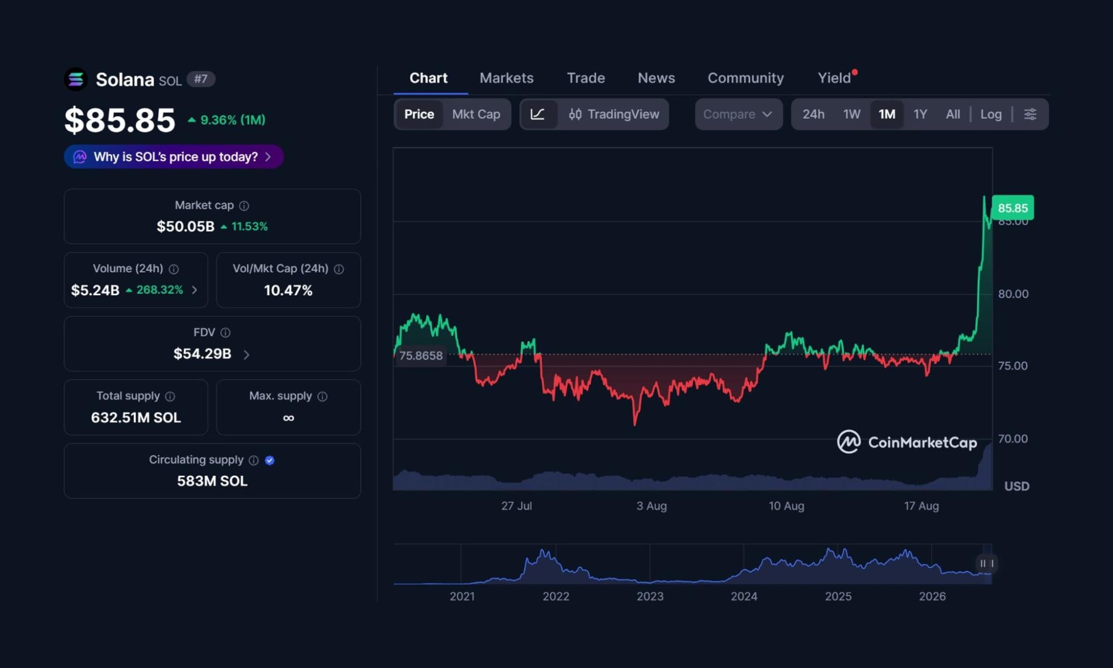Screen dimensions: 1113x668
Task: Show the Total supply info icon
Action: point(170,396)
